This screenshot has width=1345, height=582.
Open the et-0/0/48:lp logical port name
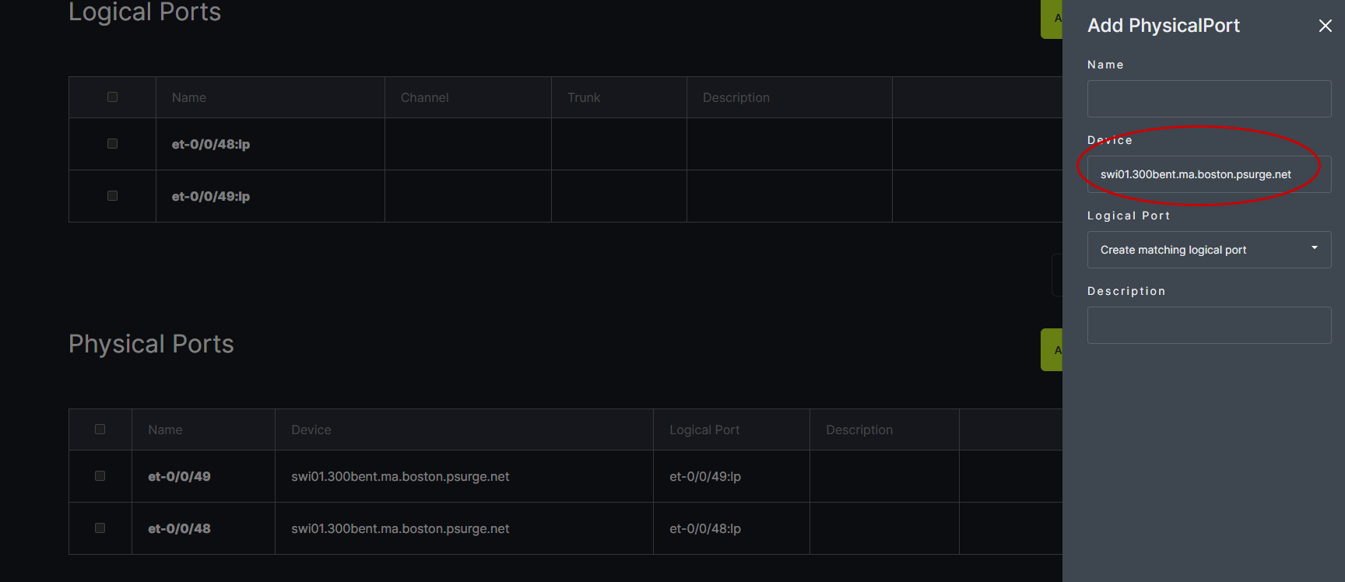tap(210, 145)
